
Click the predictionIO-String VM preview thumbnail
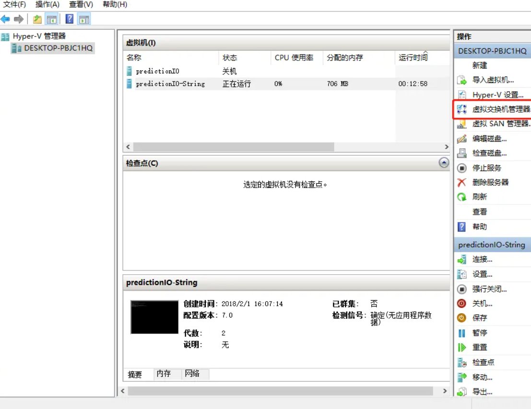click(154, 317)
